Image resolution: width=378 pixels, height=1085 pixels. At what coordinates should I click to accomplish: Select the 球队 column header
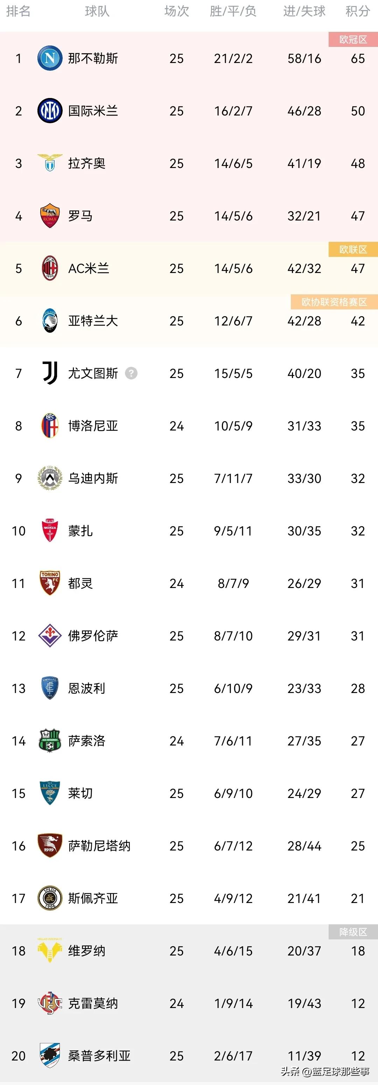coord(97,11)
